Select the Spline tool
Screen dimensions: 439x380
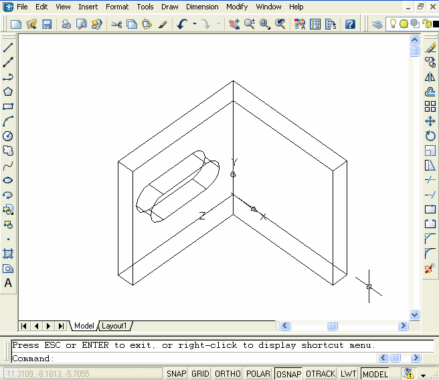pyautogui.click(x=8, y=166)
